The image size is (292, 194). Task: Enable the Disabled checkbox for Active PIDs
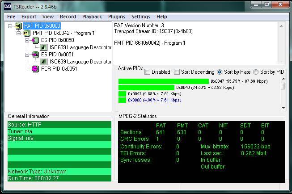coord(147,72)
